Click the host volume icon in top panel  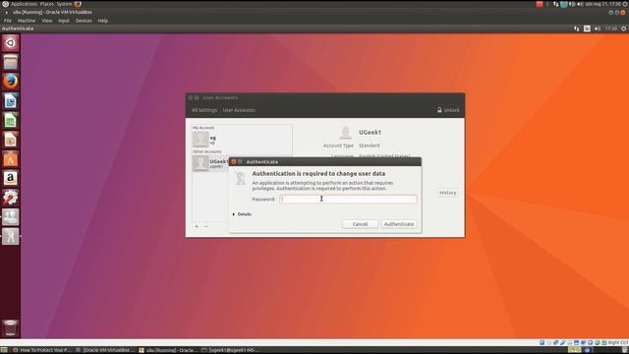point(580,4)
